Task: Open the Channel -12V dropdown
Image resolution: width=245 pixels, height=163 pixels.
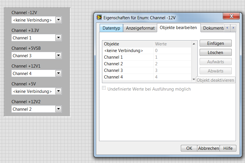Action: pyautogui.click(x=58, y=20)
